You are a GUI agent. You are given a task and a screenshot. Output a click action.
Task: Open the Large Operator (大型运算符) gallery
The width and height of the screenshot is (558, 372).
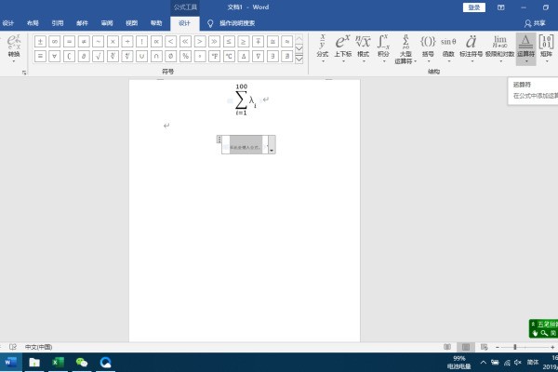(405, 48)
